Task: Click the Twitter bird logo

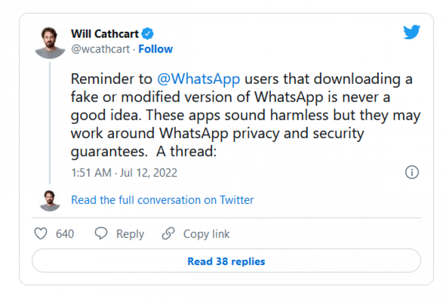Action: [412, 32]
